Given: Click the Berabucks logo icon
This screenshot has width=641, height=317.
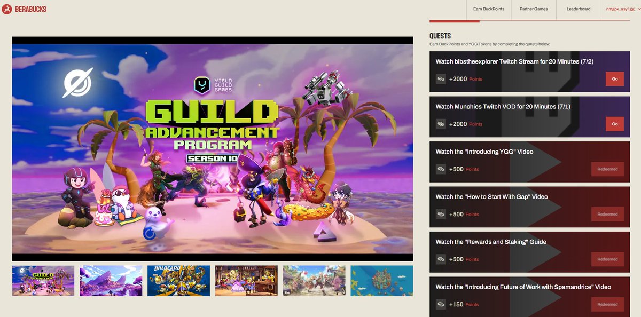Looking at the screenshot, I should point(6,9).
